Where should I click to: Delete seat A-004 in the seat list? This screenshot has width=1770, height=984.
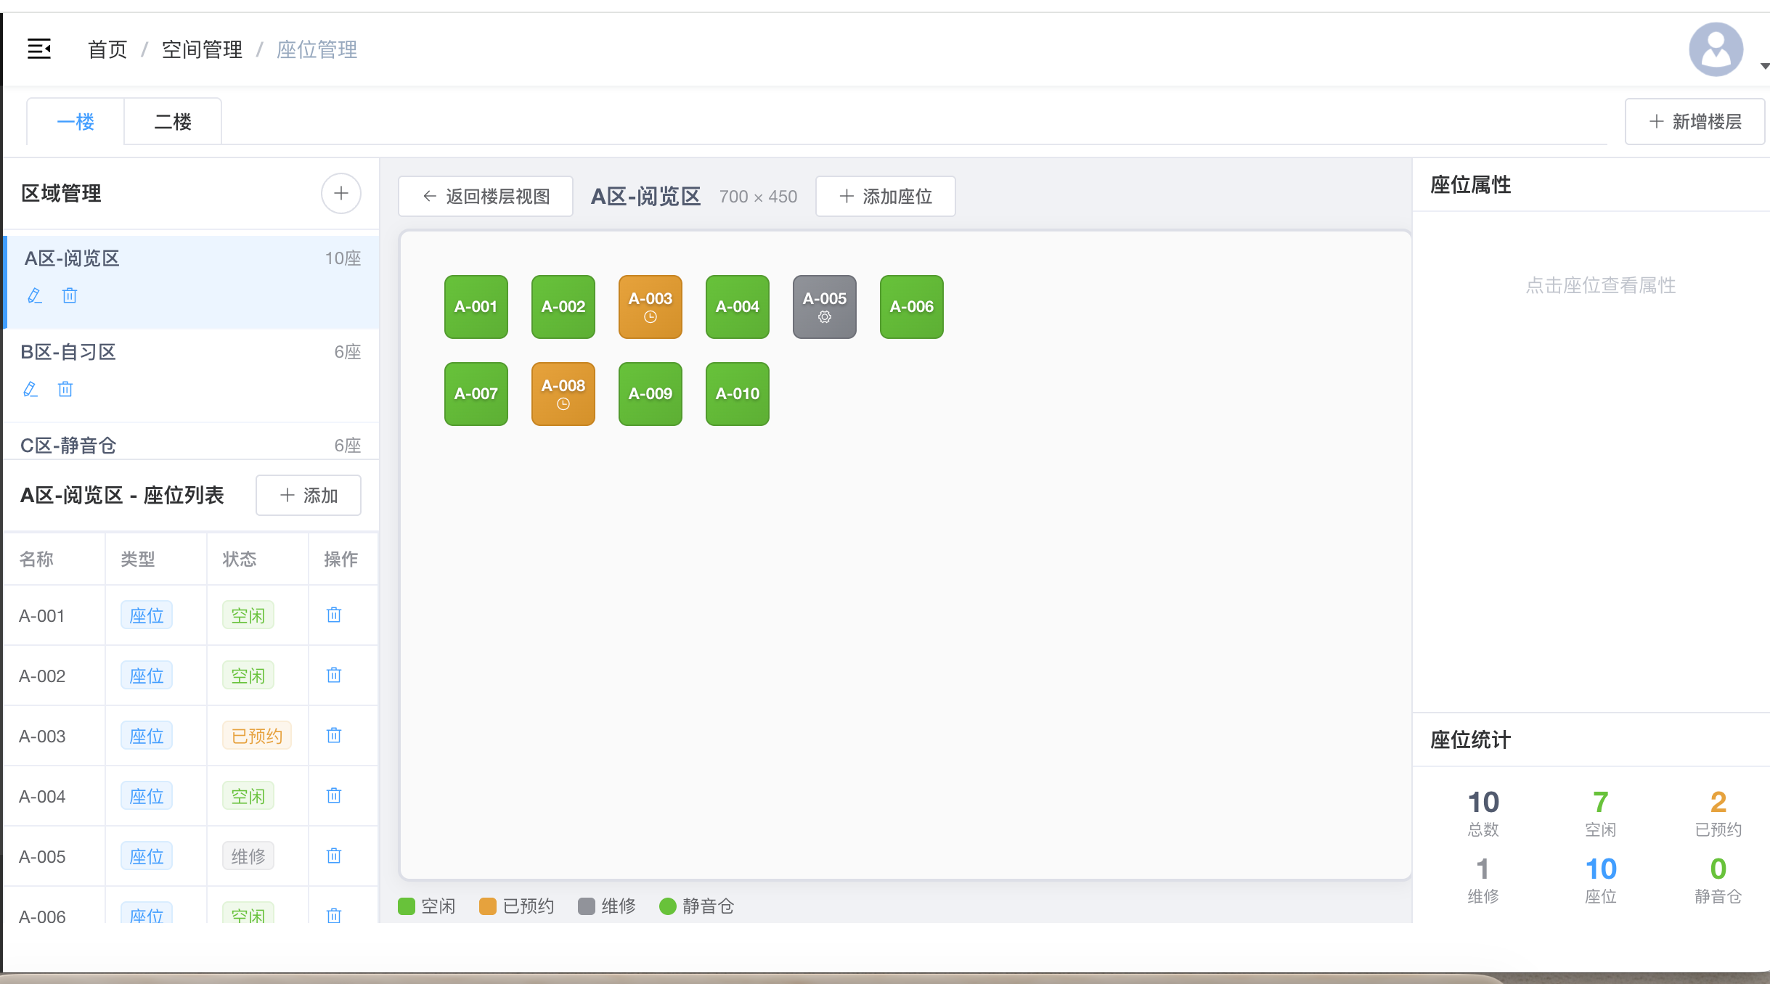tap(334, 796)
